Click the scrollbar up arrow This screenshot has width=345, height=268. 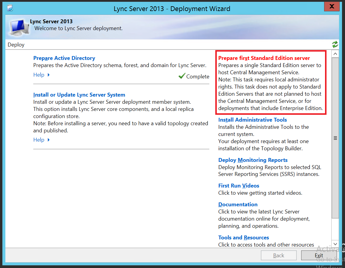(335, 54)
